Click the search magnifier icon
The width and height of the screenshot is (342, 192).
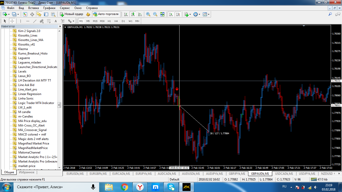[330, 14]
